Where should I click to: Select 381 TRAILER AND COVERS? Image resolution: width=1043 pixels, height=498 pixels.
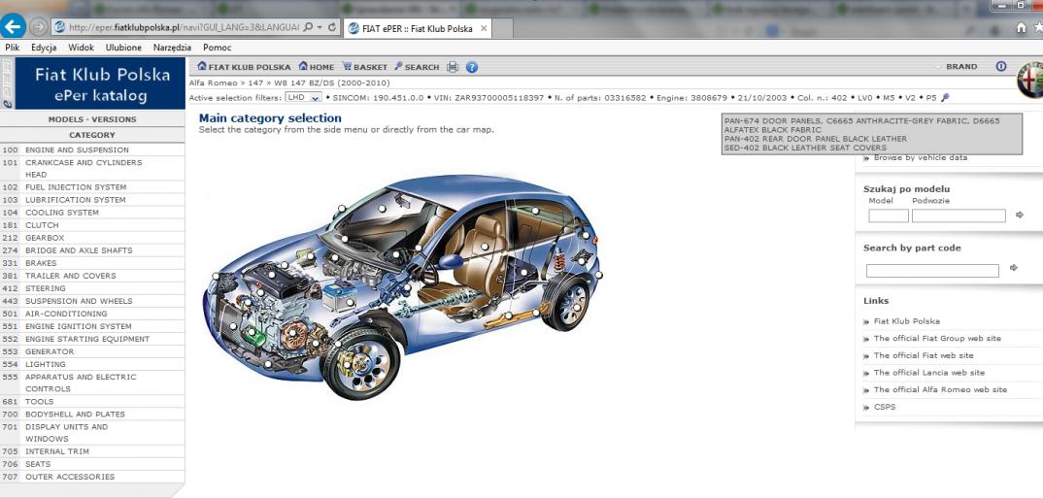click(92, 276)
